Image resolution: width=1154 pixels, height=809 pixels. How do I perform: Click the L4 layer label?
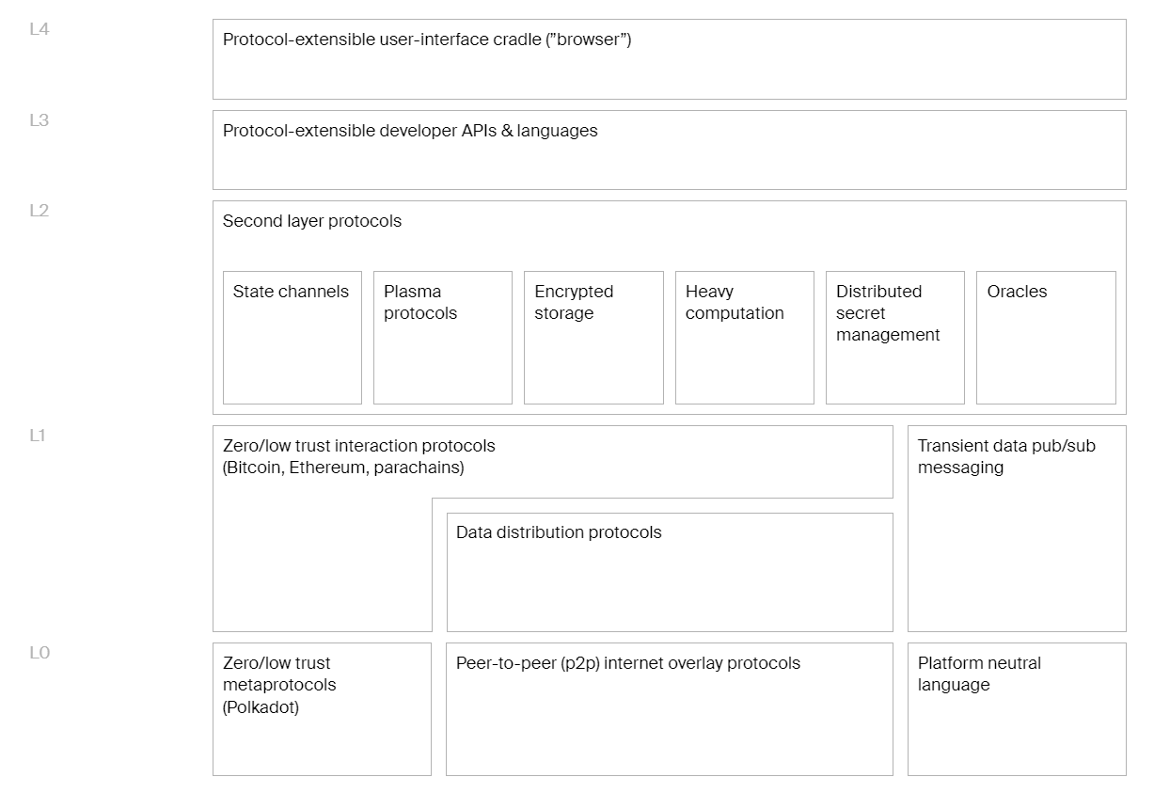click(39, 29)
